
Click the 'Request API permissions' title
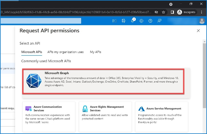[49, 31]
